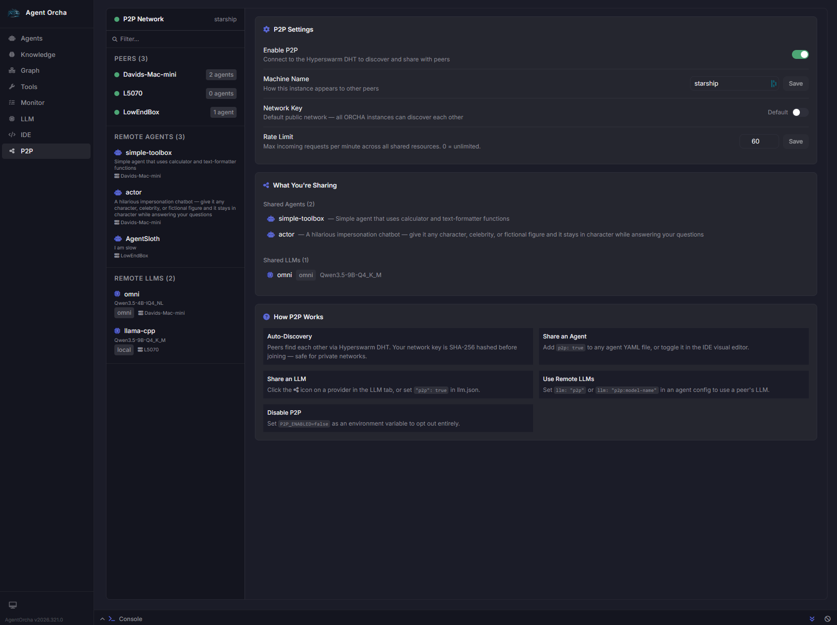Toggle the Network Key Default switch
The height and width of the screenshot is (625, 837).
(800, 112)
